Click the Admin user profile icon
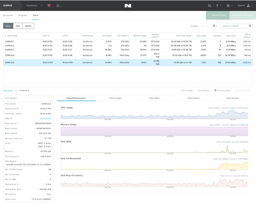256x208 pixels. pyautogui.click(x=248, y=6)
